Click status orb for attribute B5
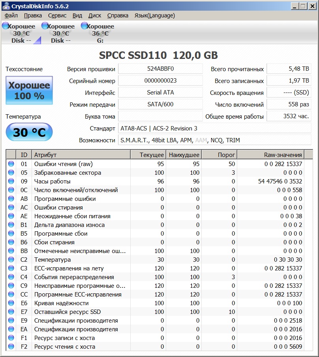This screenshot has width=319, height=357. (11, 233)
